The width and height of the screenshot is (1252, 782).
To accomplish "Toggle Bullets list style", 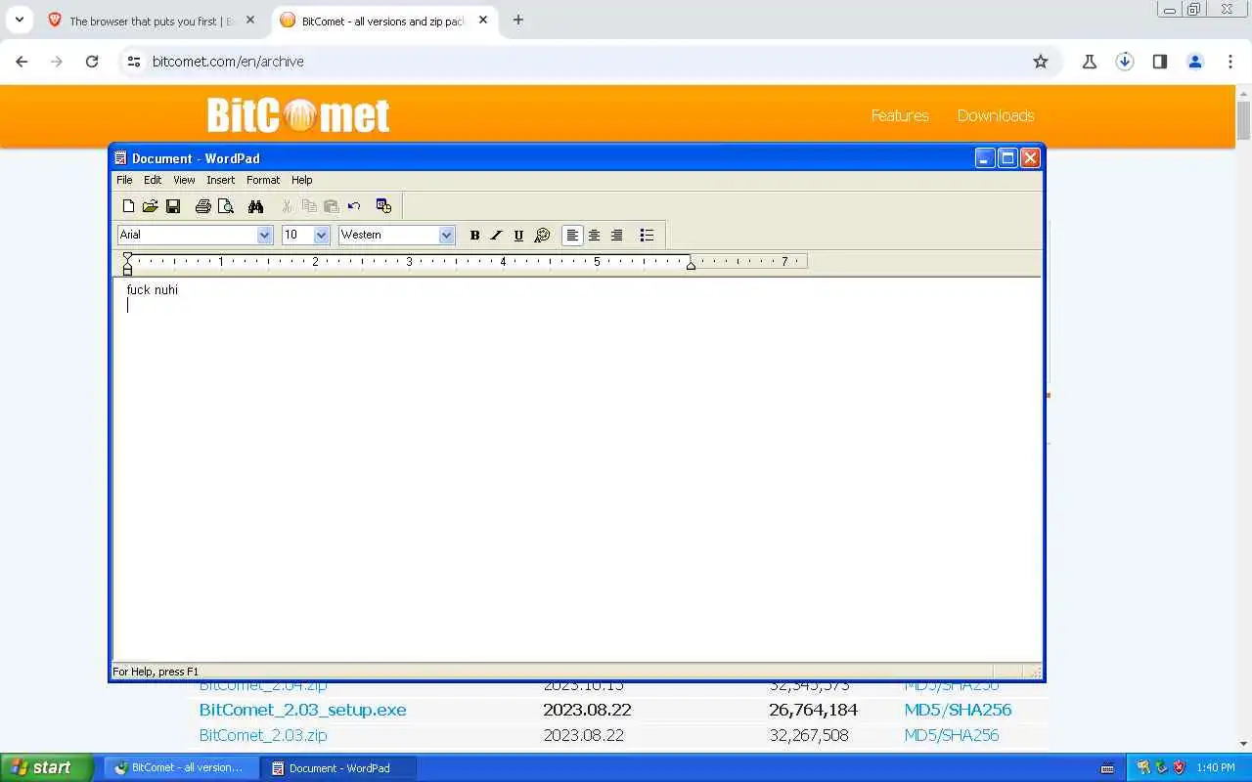I will (647, 235).
